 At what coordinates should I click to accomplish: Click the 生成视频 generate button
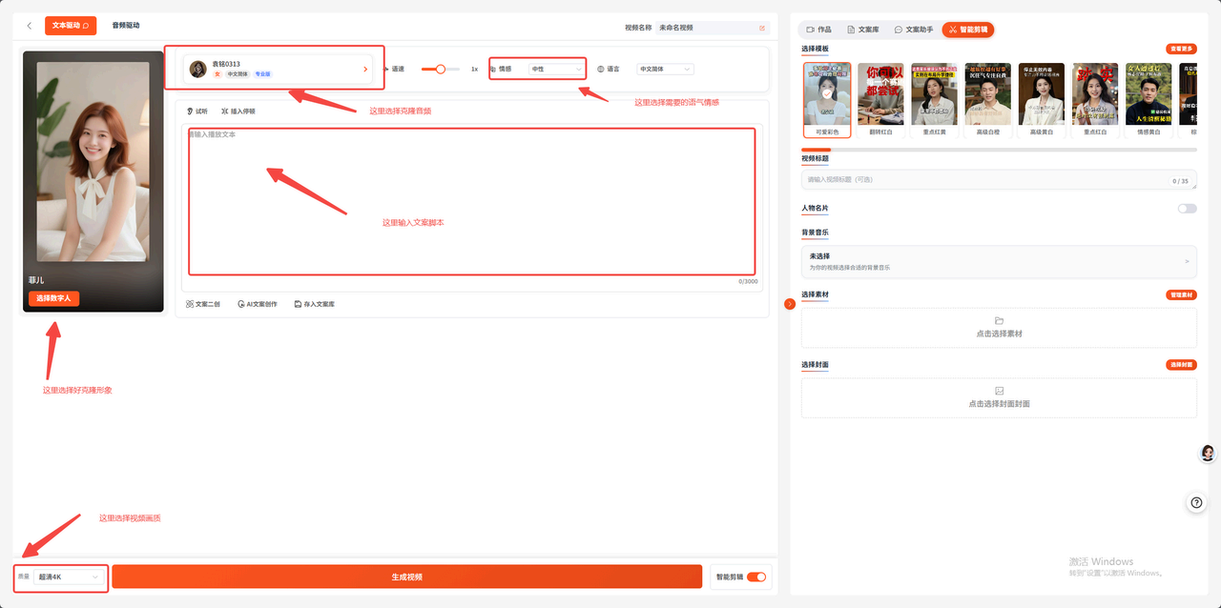[x=407, y=577]
